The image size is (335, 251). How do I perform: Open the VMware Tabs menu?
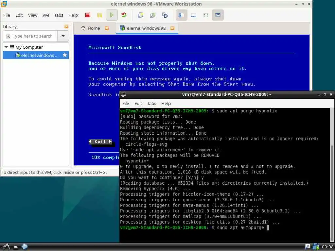coord(59,15)
